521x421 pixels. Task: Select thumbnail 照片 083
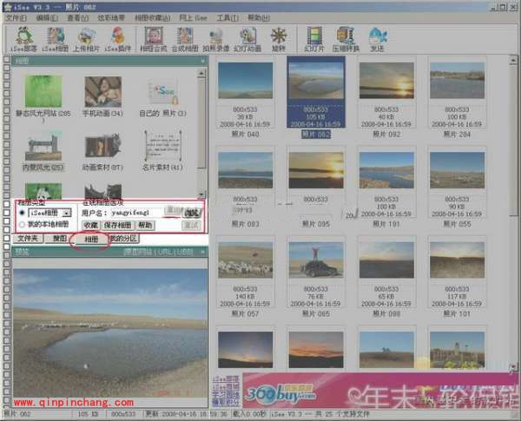click(245, 187)
